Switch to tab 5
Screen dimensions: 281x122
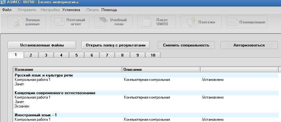pyautogui.click(x=77, y=55)
